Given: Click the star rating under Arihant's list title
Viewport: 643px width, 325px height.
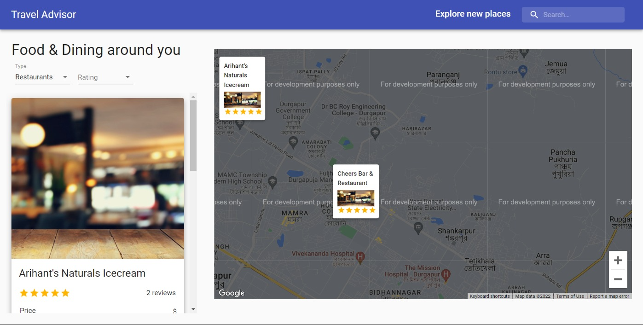Looking at the screenshot, I should [x=44, y=293].
